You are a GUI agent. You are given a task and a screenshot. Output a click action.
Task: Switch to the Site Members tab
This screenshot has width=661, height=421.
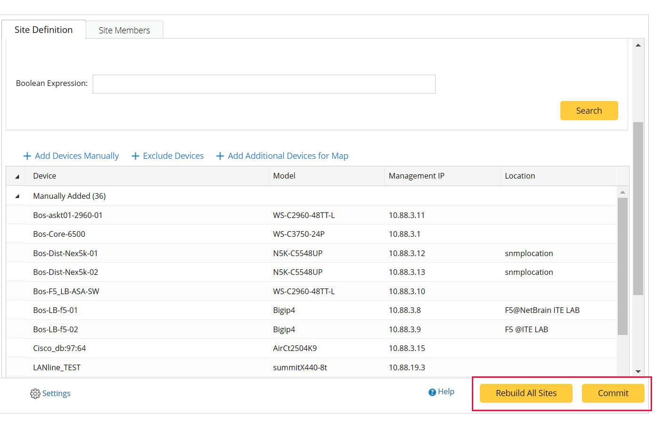tap(124, 30)
